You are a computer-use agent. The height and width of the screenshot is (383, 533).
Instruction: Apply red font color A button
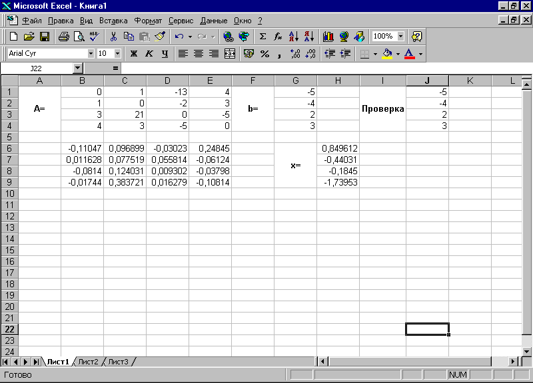(x=409, y=54)
